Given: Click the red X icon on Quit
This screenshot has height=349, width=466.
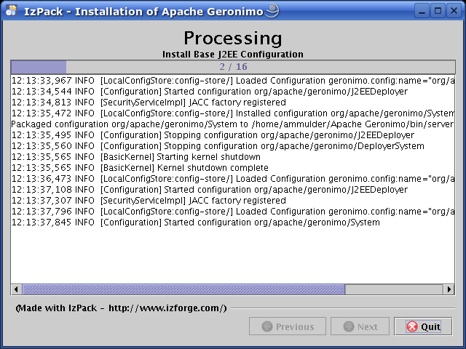Looking at the screenshot, I should 412,326.
